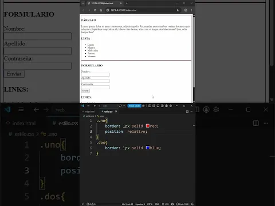275x206 pixels.
Task: Open the browser tab search dropdown arrow
Action: (83, 3)
